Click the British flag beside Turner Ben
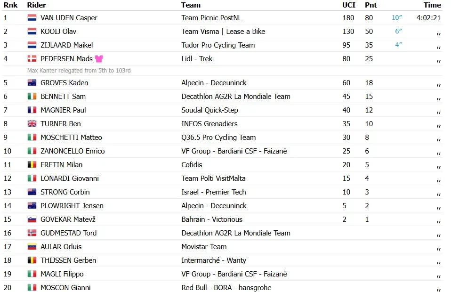 (32, 124)
